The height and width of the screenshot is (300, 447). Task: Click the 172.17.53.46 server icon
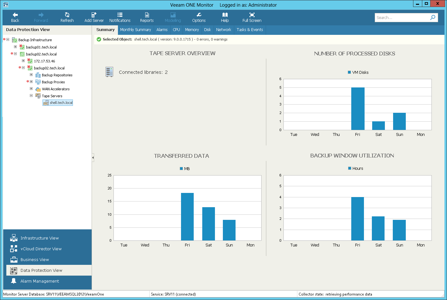pos(30,61)
